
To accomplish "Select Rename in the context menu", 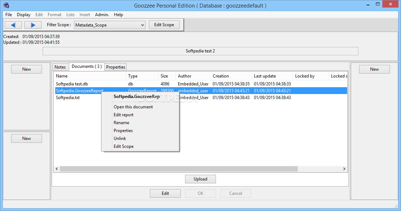I will (x=122, y=123).
